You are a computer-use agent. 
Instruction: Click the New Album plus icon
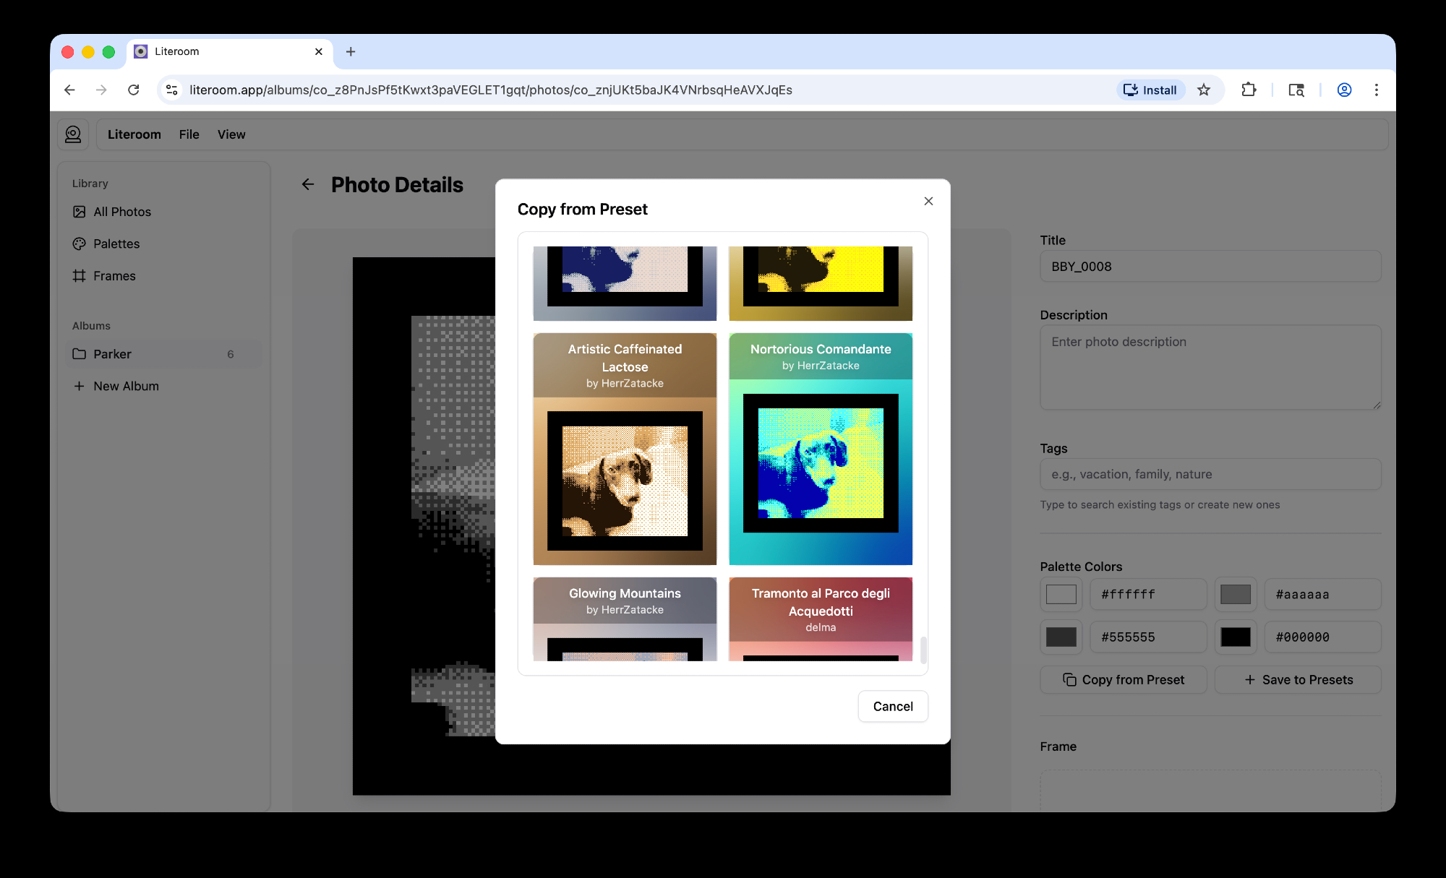(80, 386)
